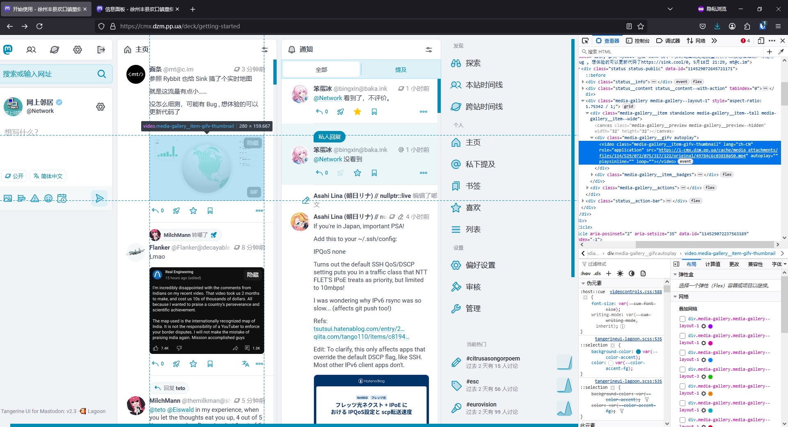Click the videocontrols.css:588 source link
Viewport: 788px width, 427px height.
[635, 292]
